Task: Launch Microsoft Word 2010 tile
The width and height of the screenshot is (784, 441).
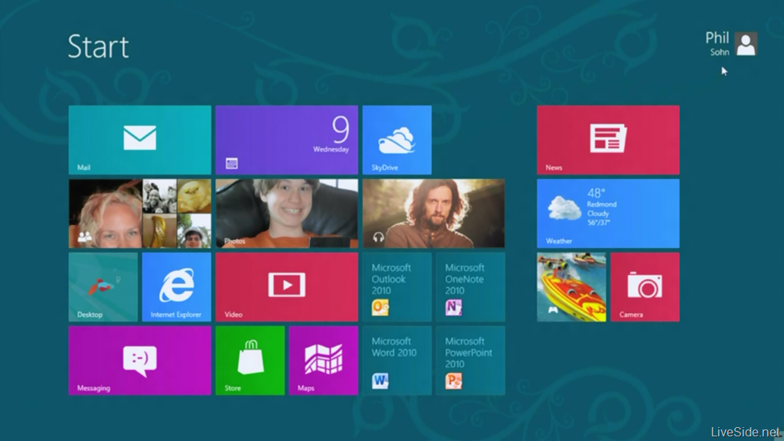Action: [x=397, y=361]
